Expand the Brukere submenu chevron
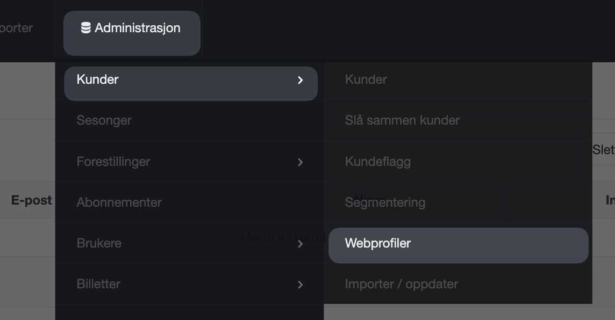The image size is (615, 320). [x=301, y=244]
